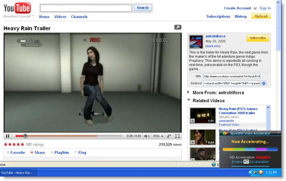Screen dimensions: 286x181
Task: Click the astrotriforce channel avatar
Action: (196, 42)
